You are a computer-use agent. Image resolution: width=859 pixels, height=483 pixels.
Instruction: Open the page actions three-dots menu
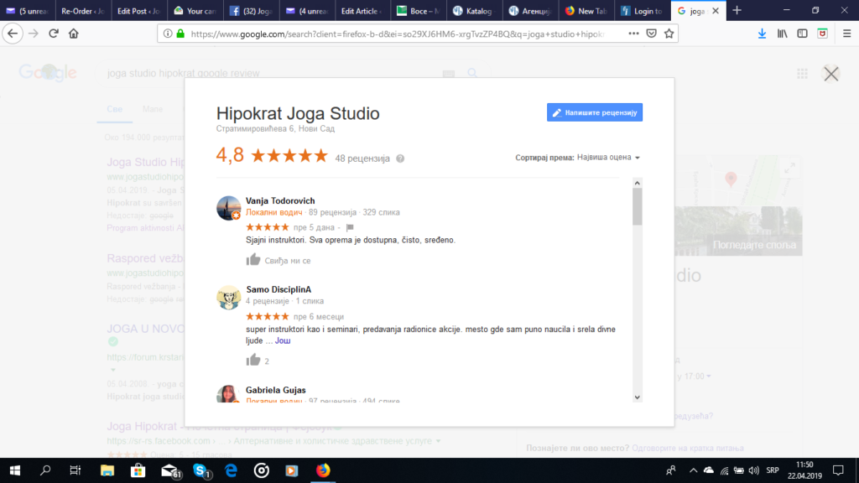(633, 34)
